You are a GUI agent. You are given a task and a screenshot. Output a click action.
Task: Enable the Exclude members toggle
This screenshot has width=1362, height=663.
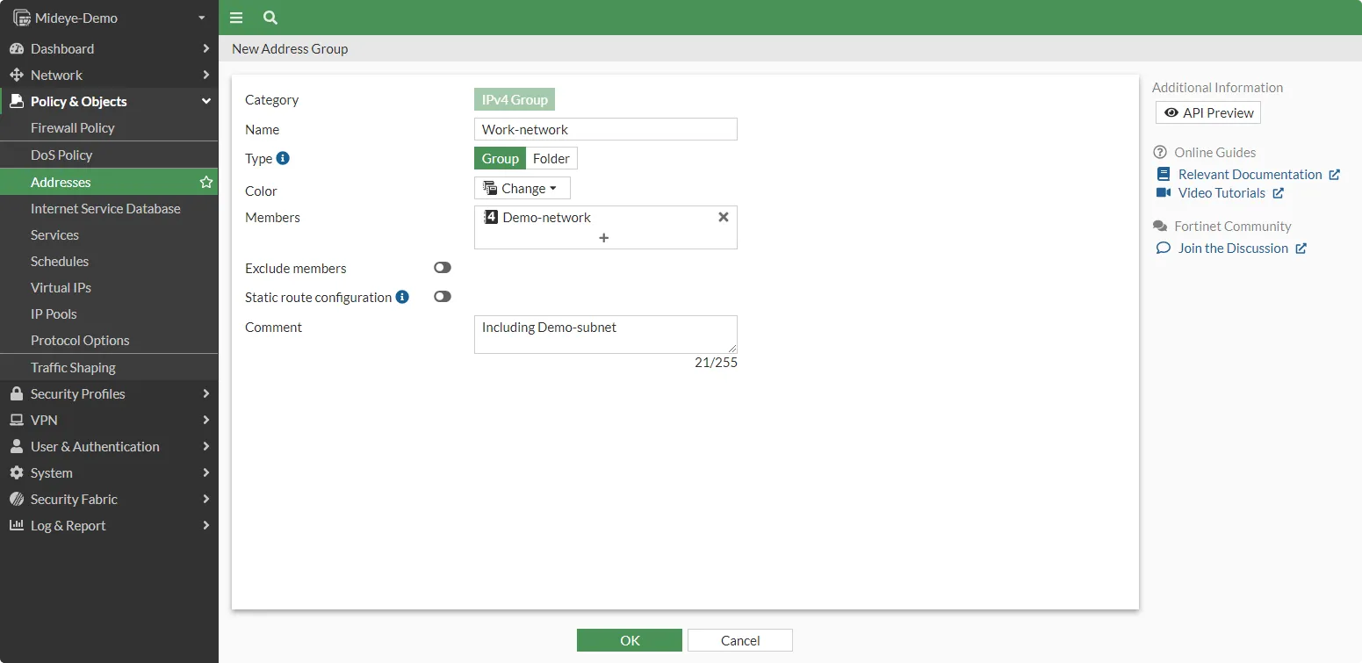coord(442,268)
